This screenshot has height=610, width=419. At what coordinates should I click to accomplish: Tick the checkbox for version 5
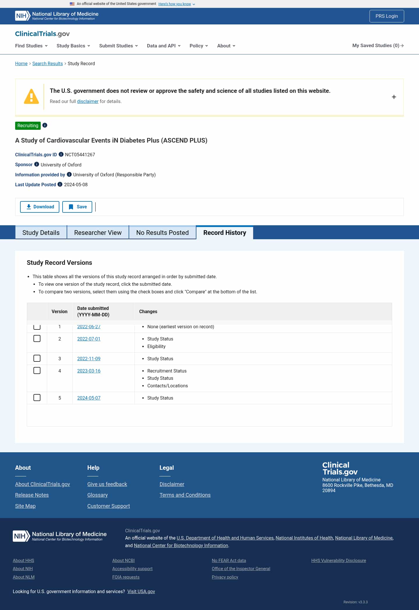[x=37, y=398]
